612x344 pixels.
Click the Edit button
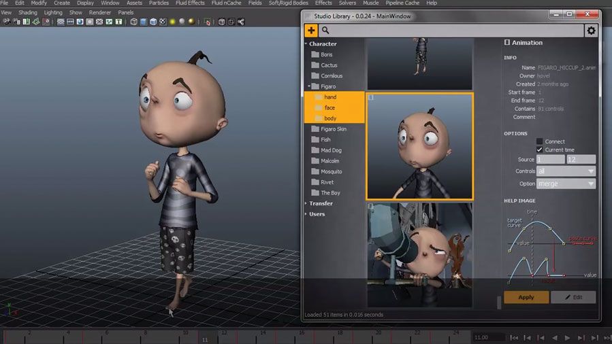[x=573, y=297]
